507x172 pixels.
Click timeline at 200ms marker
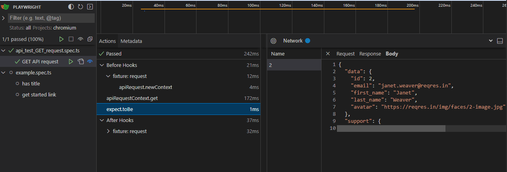point(412,5)
